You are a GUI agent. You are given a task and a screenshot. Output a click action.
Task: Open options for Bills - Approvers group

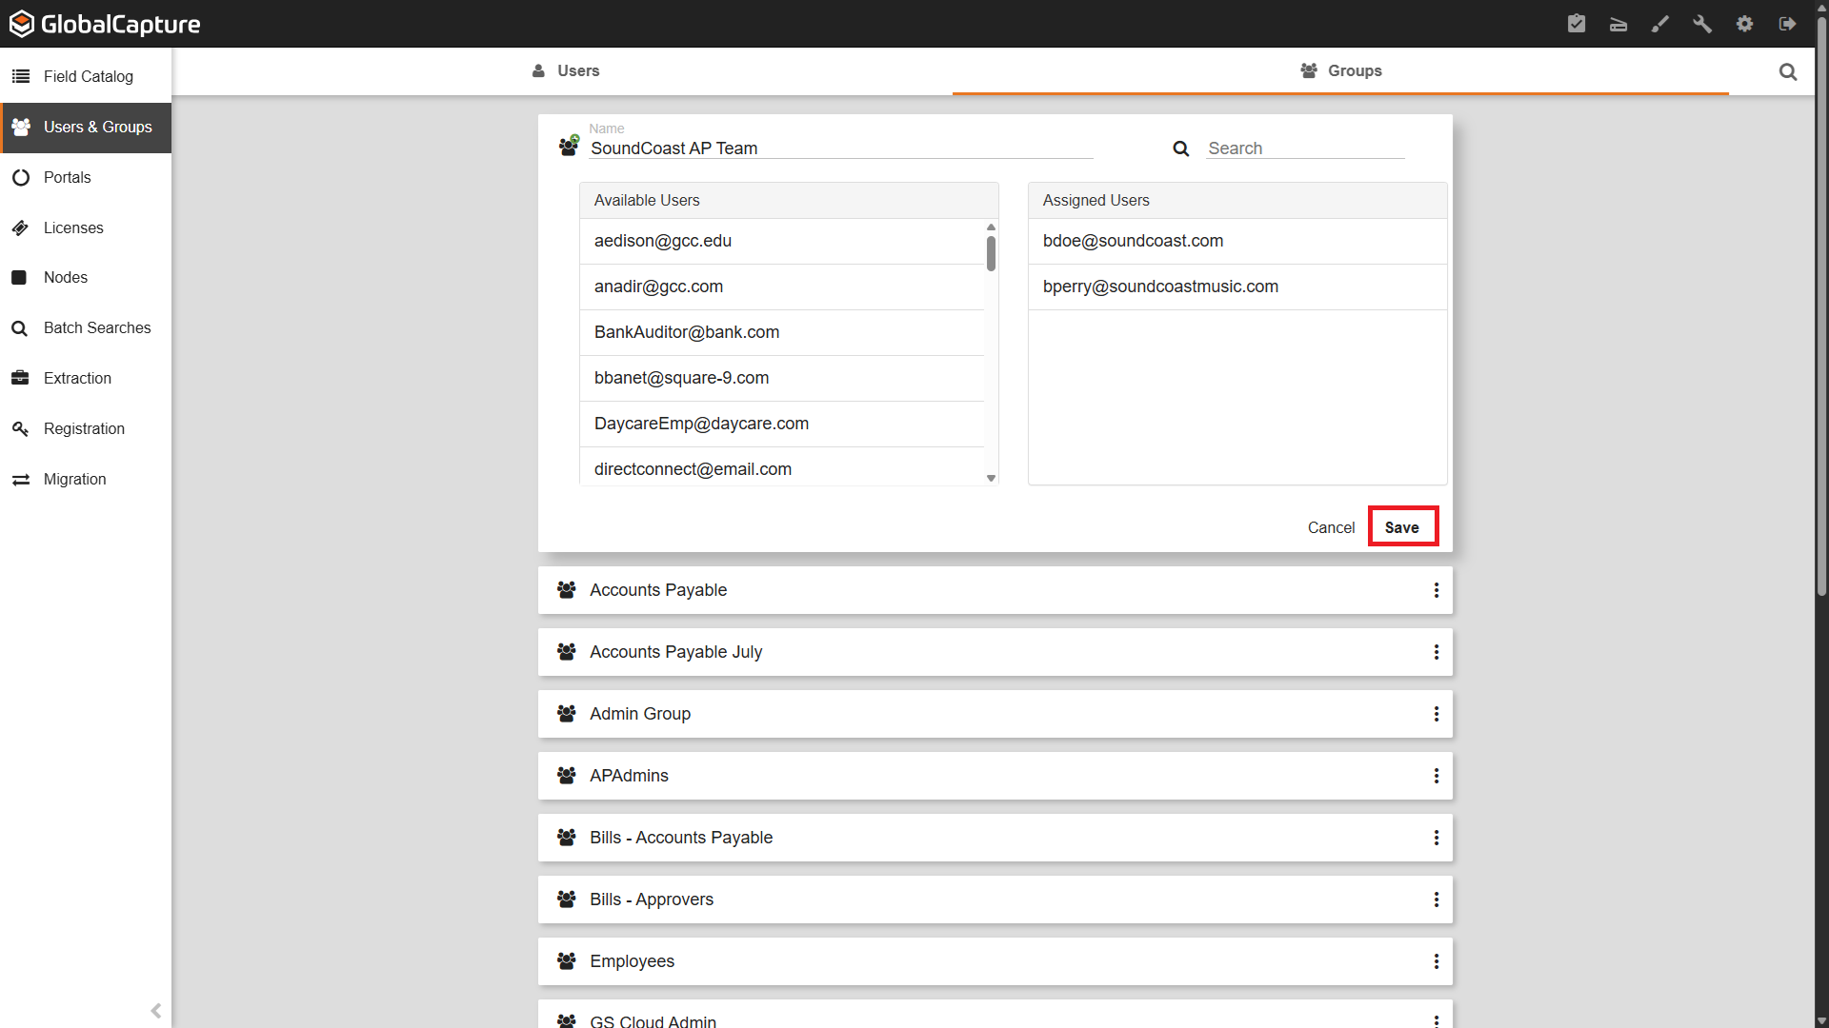click(x=1437, y=899)
